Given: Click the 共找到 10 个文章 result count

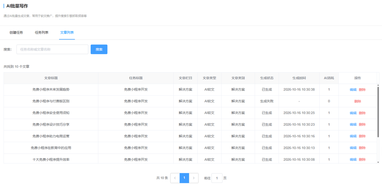Looking at the screenshot, I should [x=16, y=66].
